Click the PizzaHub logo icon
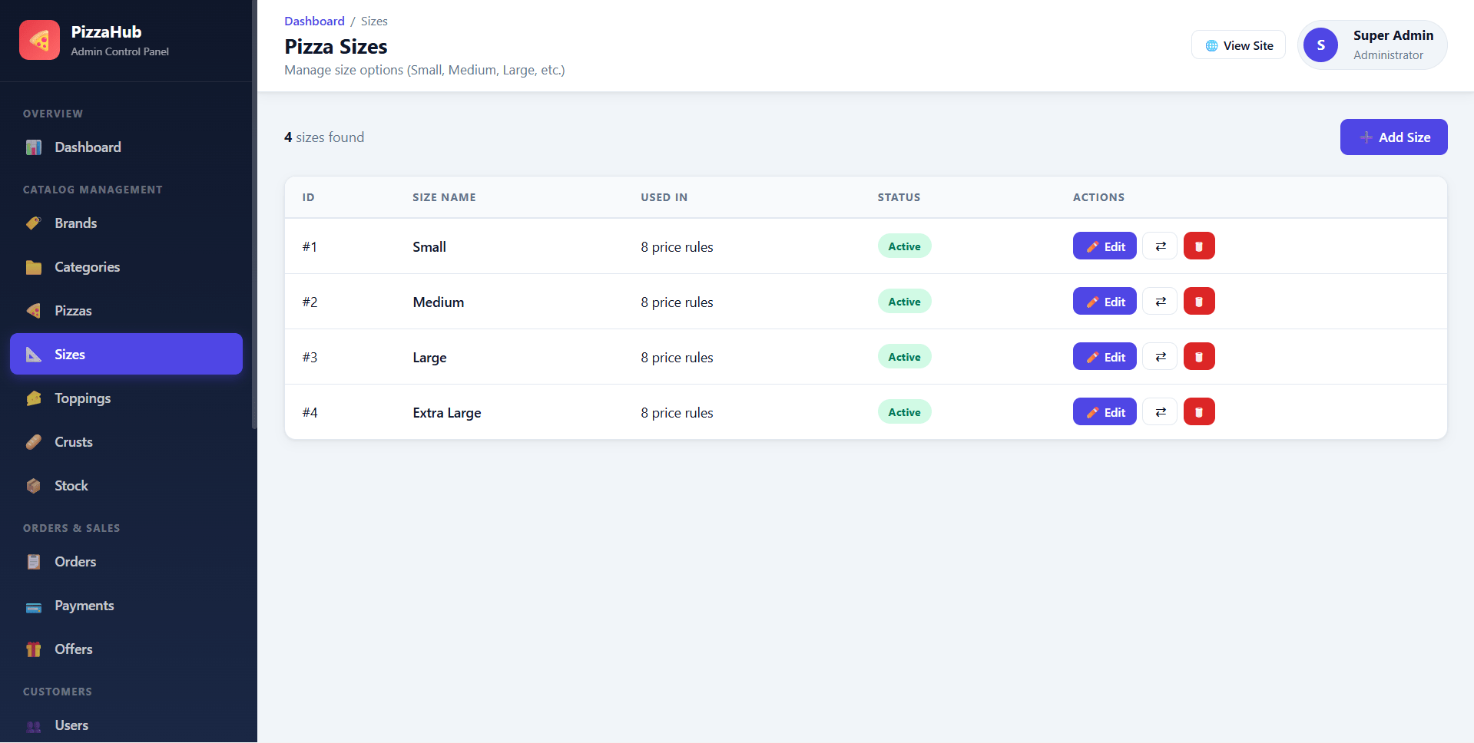 (x=39, y=40)
